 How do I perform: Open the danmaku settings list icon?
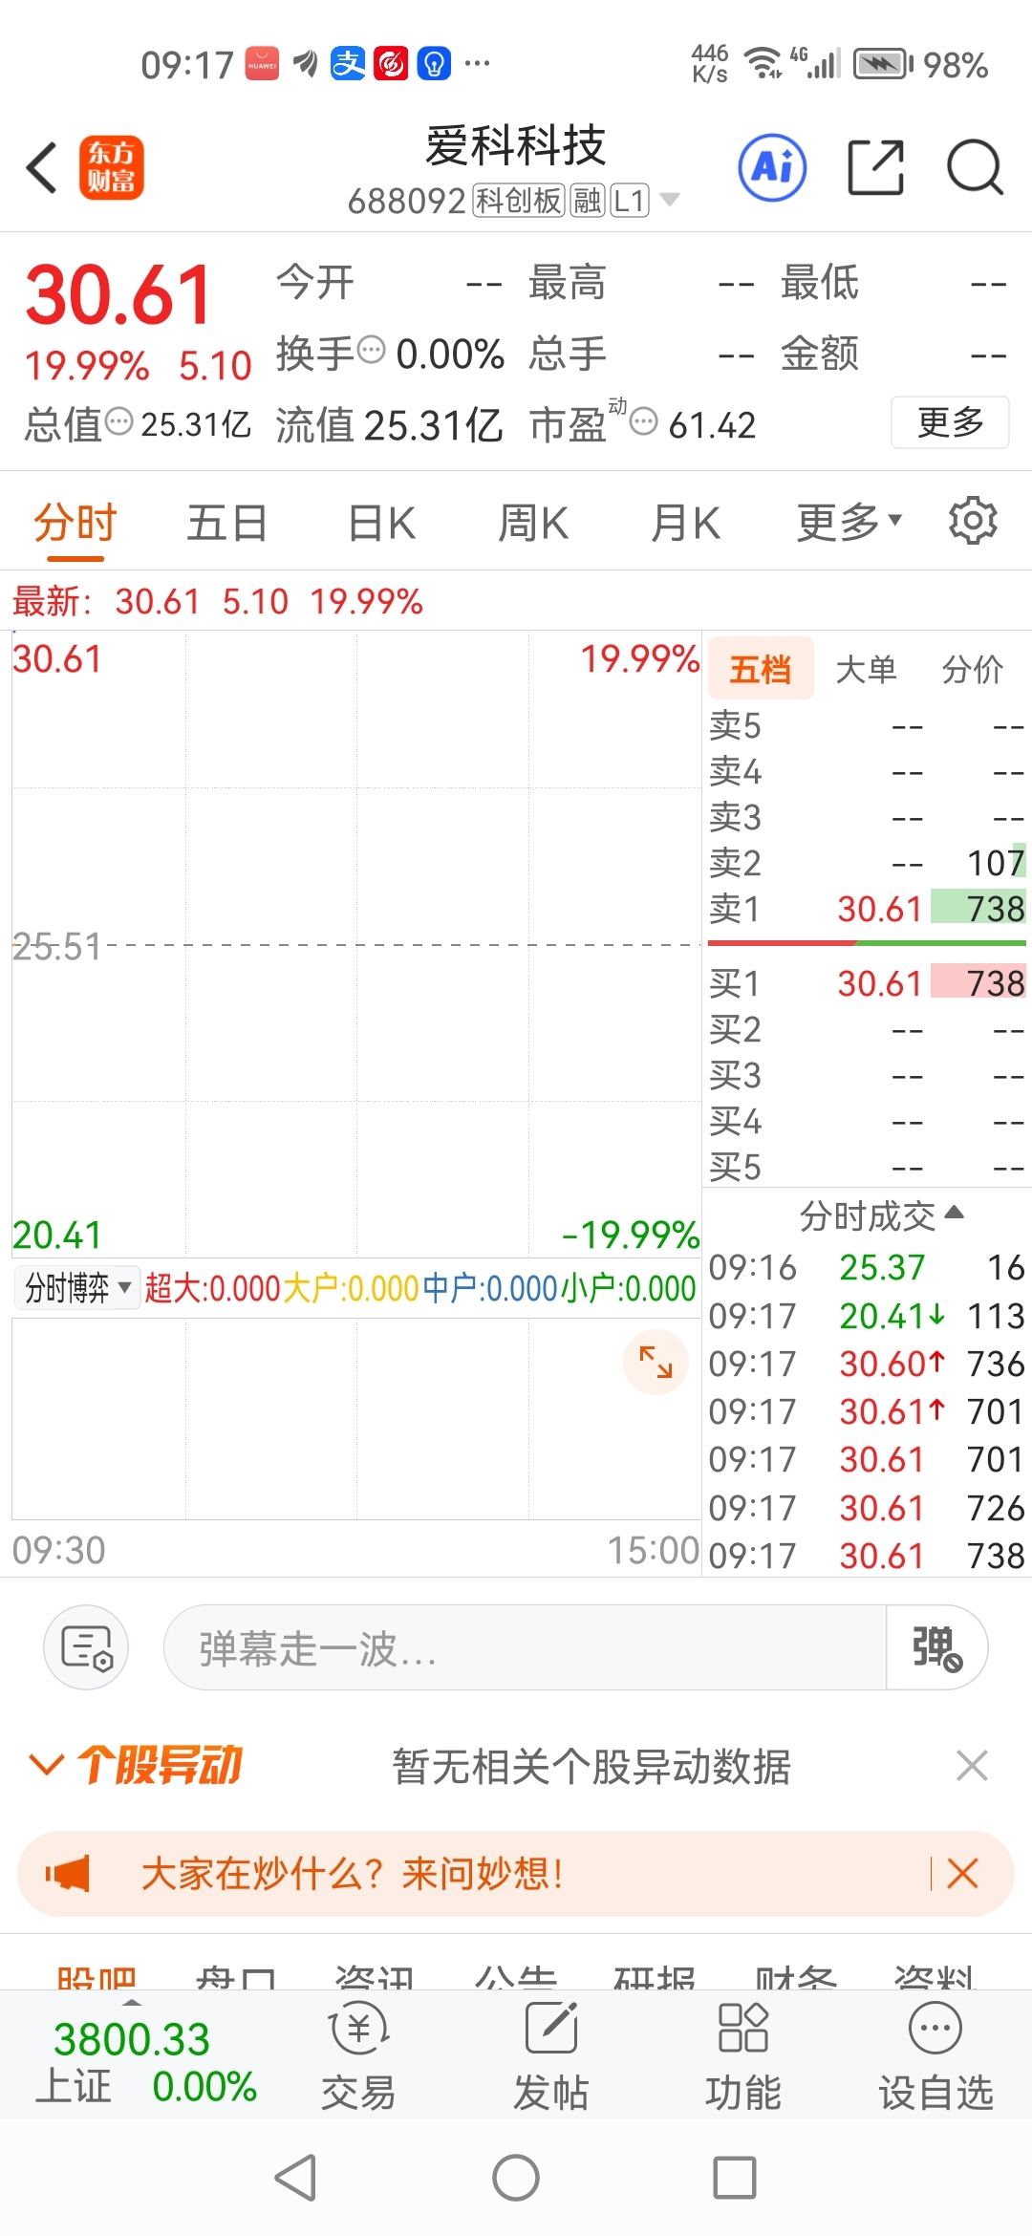pos(86,1647)
